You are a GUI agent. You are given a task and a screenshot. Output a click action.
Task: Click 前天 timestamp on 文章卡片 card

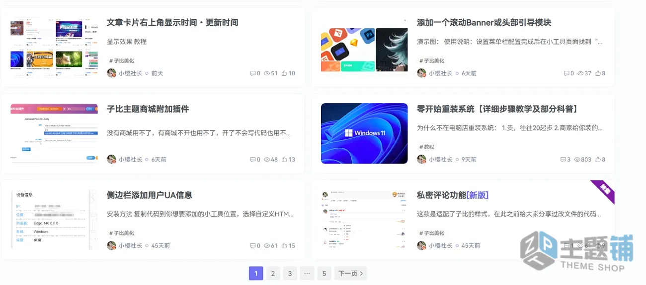157,73
